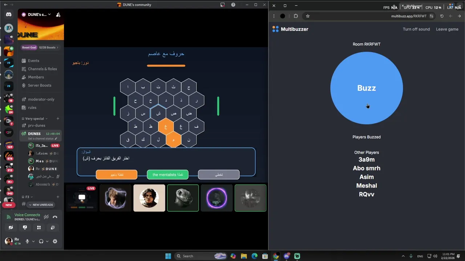Bookmark page with star icon in browser
The width and height of the screenshot is (465, 261).
tap(308, 16)
